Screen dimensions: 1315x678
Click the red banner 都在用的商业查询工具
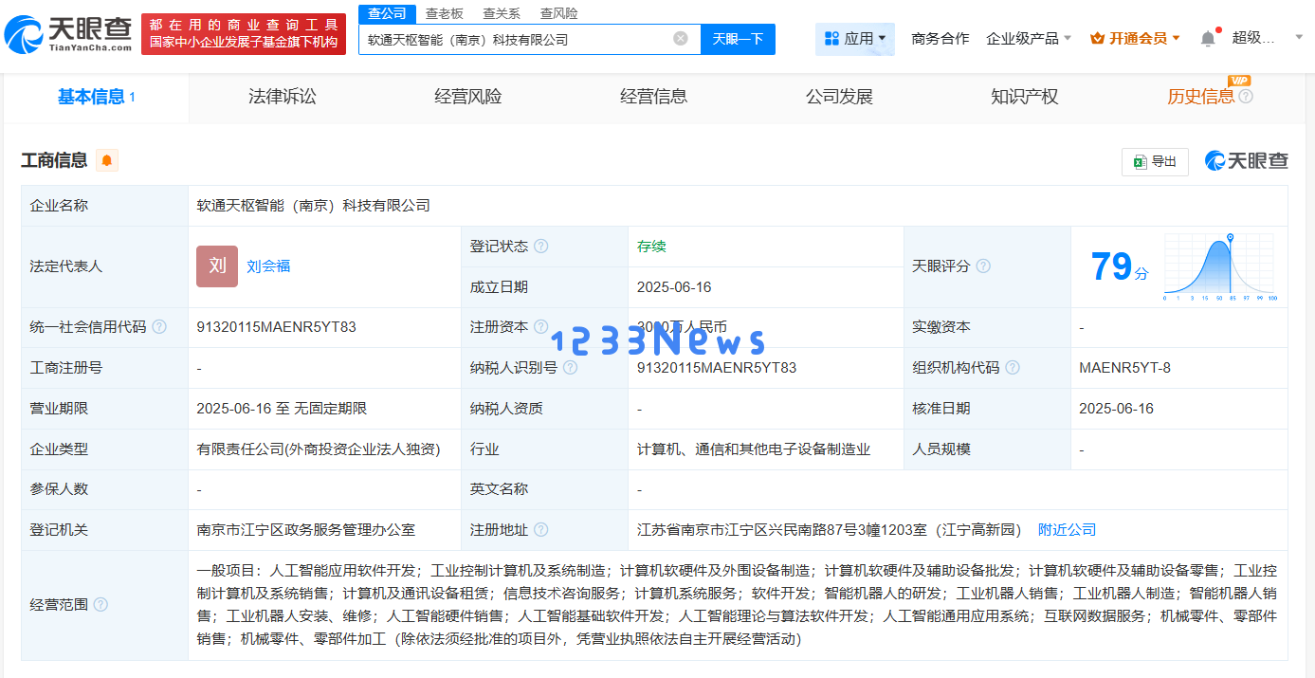click(x=244, y=34)
